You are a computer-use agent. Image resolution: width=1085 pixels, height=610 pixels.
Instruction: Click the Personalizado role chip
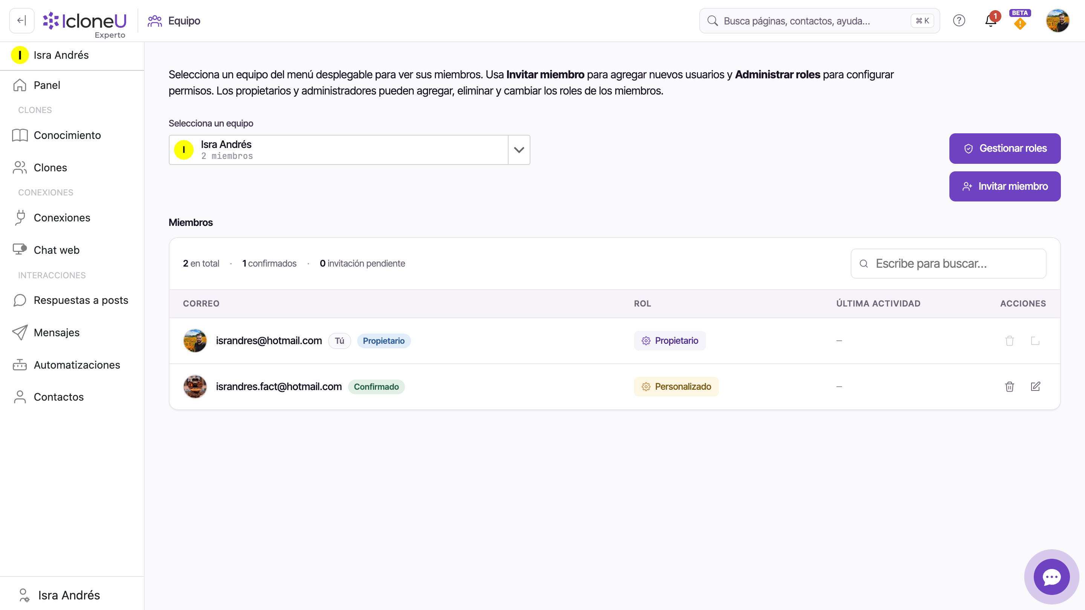tap(676, 386)
